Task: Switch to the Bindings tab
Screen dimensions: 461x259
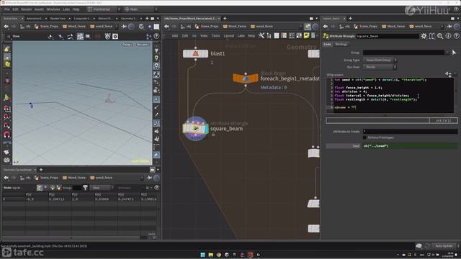Action: click(341, 44)
